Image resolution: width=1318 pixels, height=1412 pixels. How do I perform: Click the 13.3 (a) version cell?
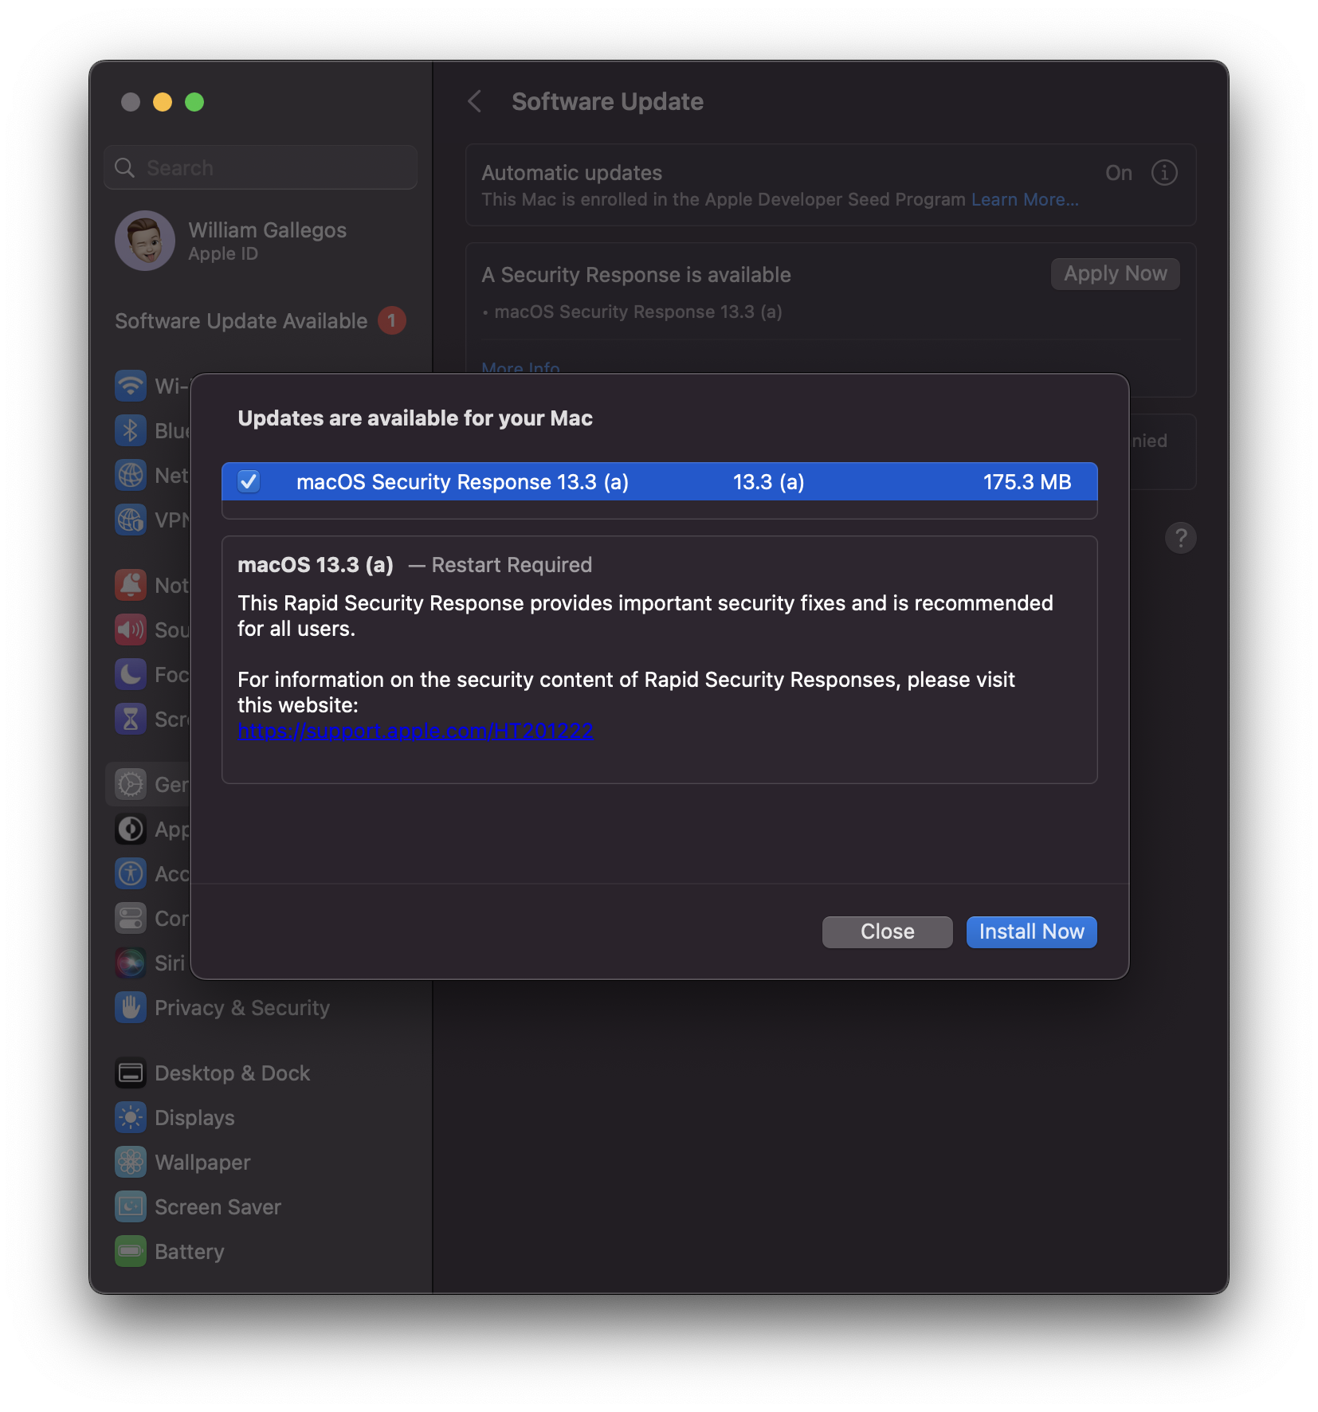pos(768,482)
